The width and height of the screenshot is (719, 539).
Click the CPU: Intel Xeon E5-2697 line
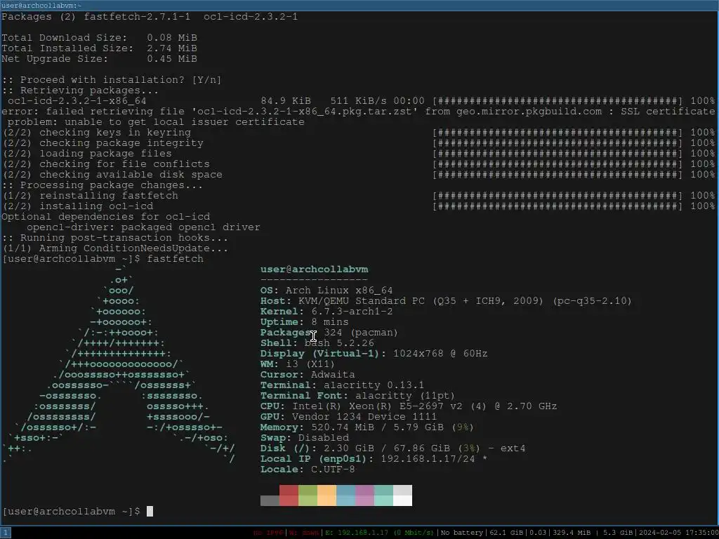point(409,406)
